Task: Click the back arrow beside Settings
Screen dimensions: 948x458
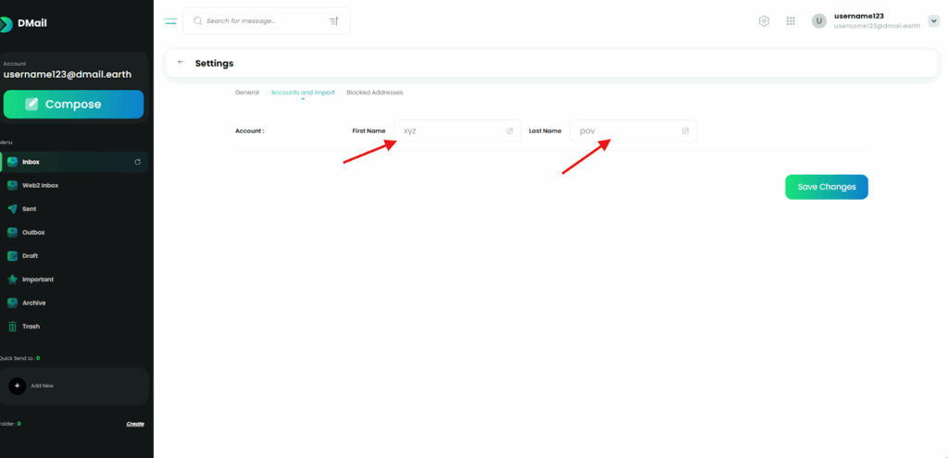Action: pos(181,63)
